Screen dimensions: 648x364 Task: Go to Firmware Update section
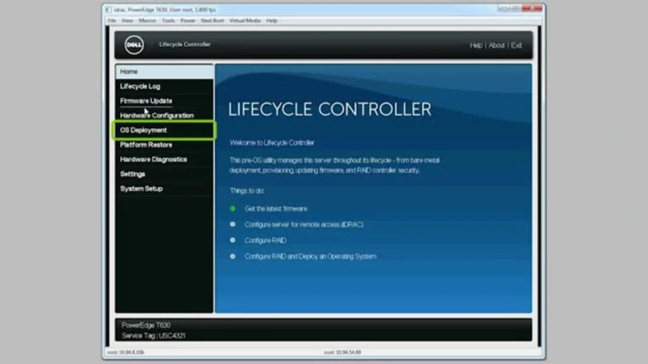tap(146, 100)
